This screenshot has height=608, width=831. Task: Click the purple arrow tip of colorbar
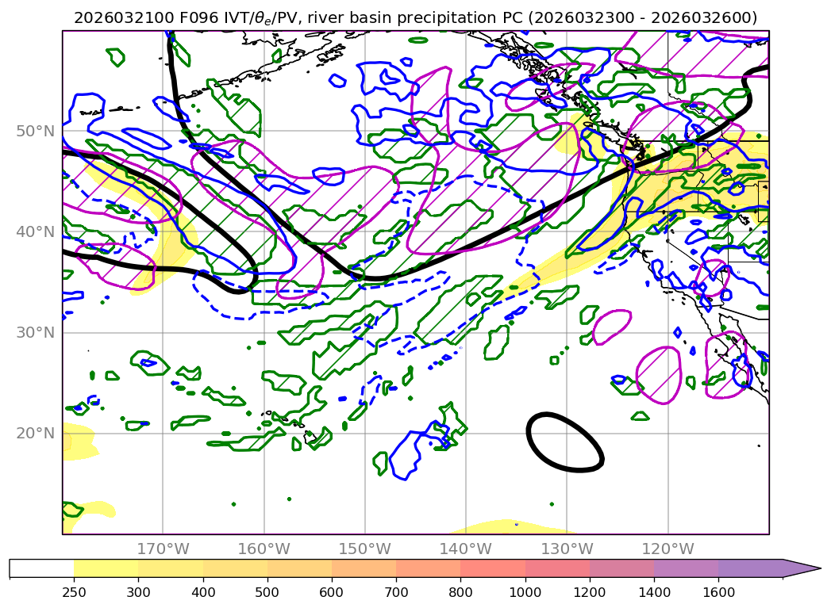tap(802, 568)
